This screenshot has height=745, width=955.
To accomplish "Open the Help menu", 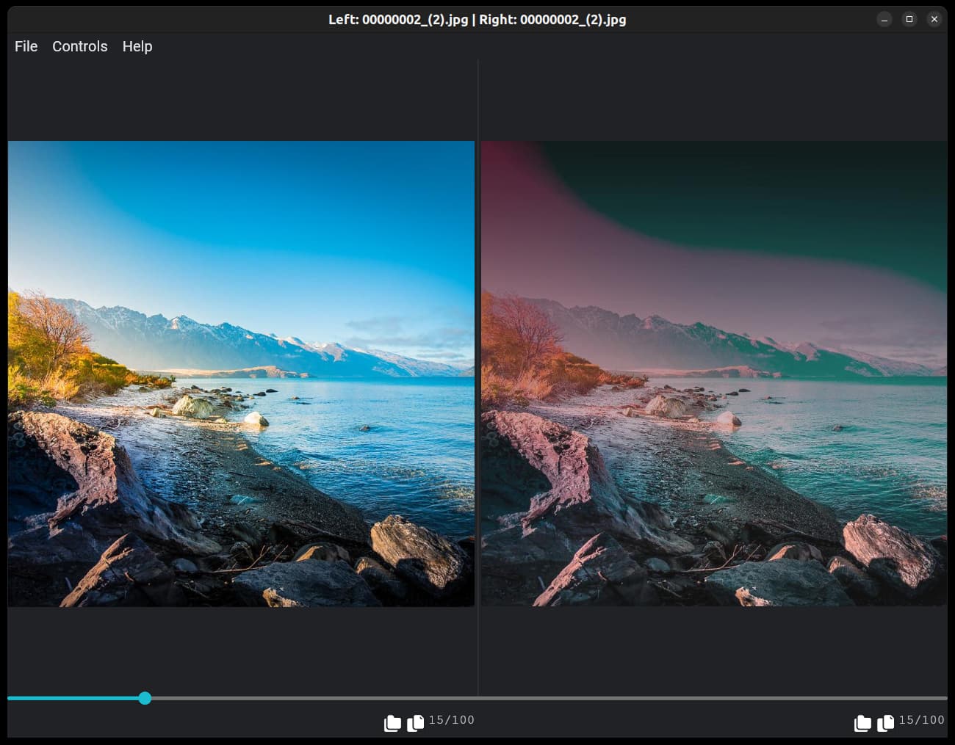I will (137, 46).
